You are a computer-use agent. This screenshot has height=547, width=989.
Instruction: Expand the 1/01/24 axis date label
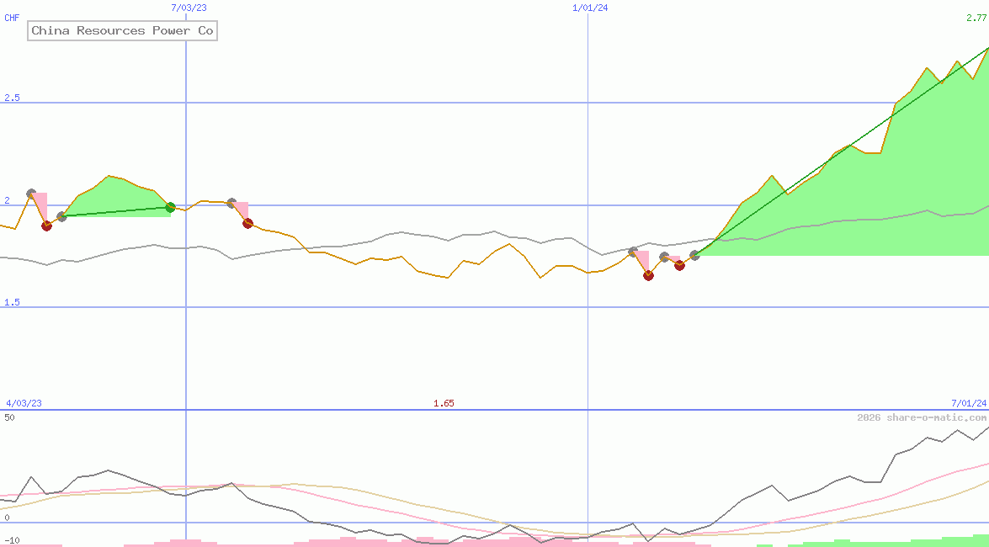click(x=589, y=7)
